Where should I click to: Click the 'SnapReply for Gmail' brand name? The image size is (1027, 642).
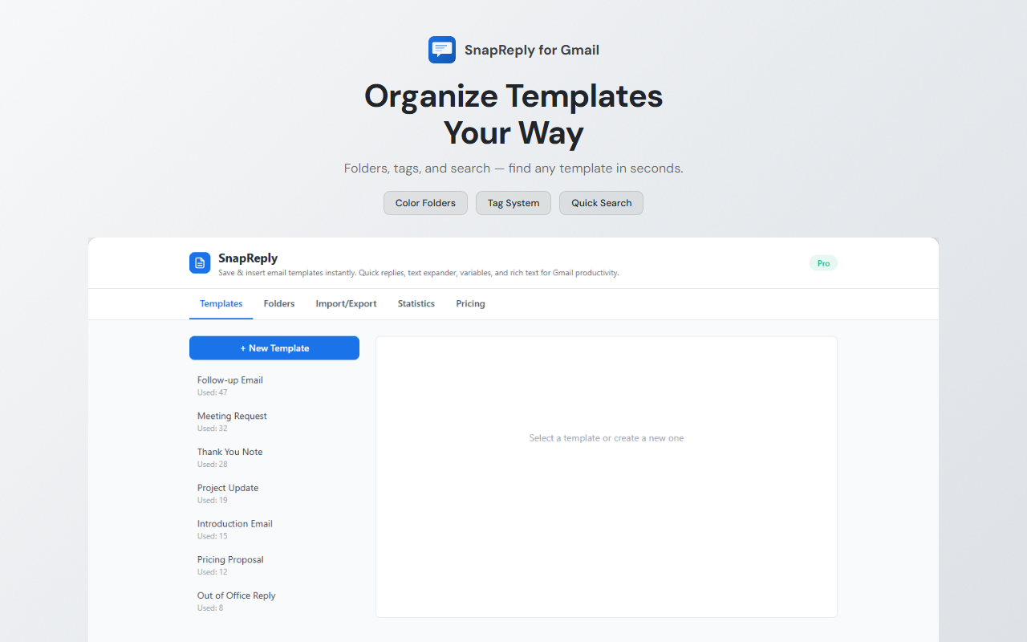532,50
